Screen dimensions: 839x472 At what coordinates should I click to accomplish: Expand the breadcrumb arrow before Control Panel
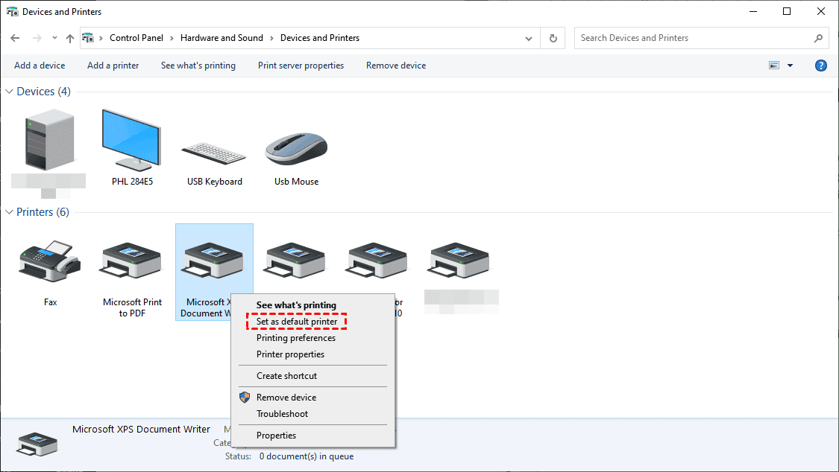pos(101,39)
